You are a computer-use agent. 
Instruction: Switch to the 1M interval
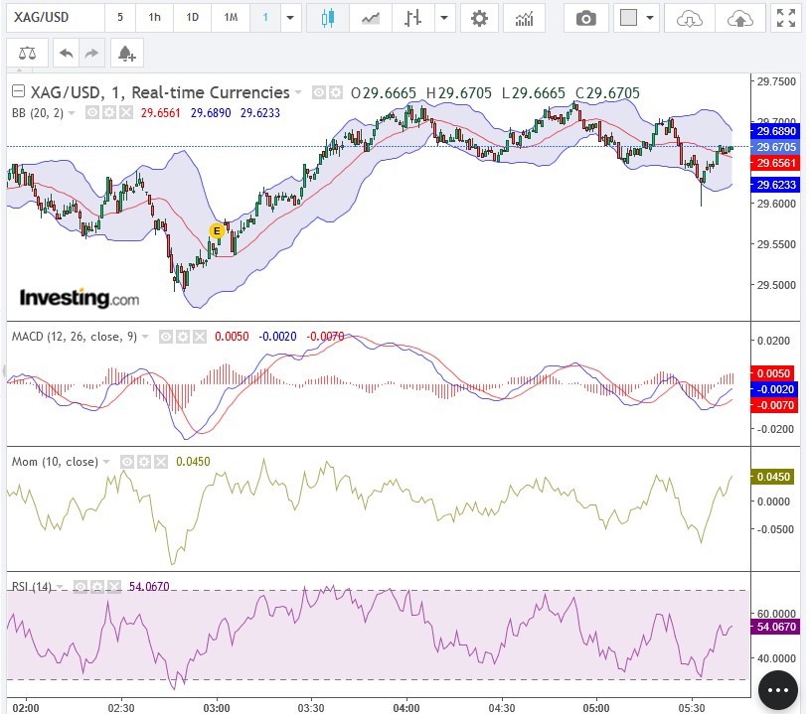click(x=231, y=18)
